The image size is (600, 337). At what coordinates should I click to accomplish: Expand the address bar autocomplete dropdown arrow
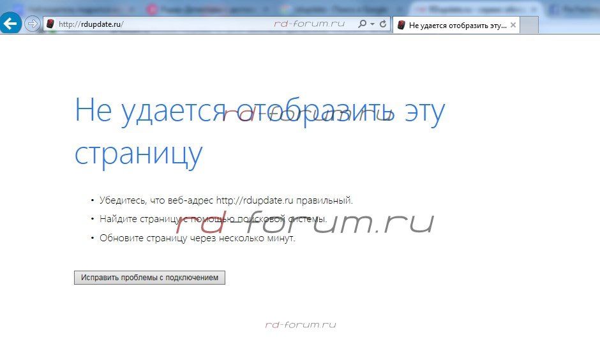coord(372,24)
